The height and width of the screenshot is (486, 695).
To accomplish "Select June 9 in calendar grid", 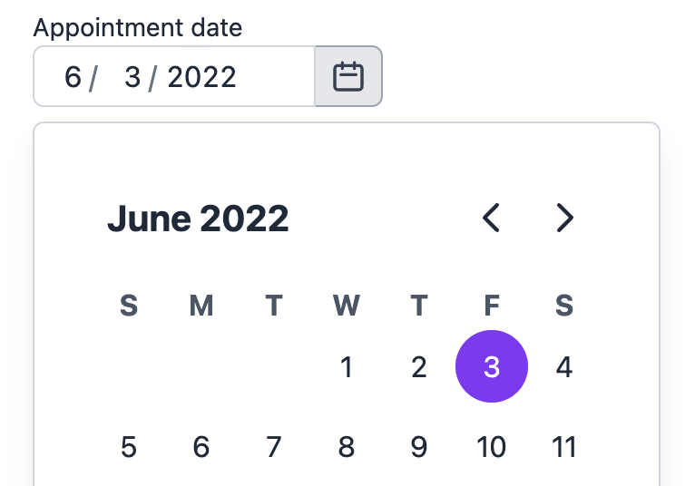I will [418, 447].
